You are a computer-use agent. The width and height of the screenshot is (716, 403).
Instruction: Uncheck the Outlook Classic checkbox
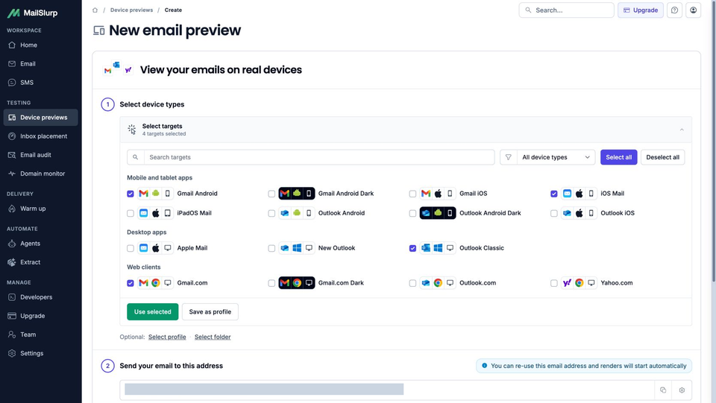412,249
